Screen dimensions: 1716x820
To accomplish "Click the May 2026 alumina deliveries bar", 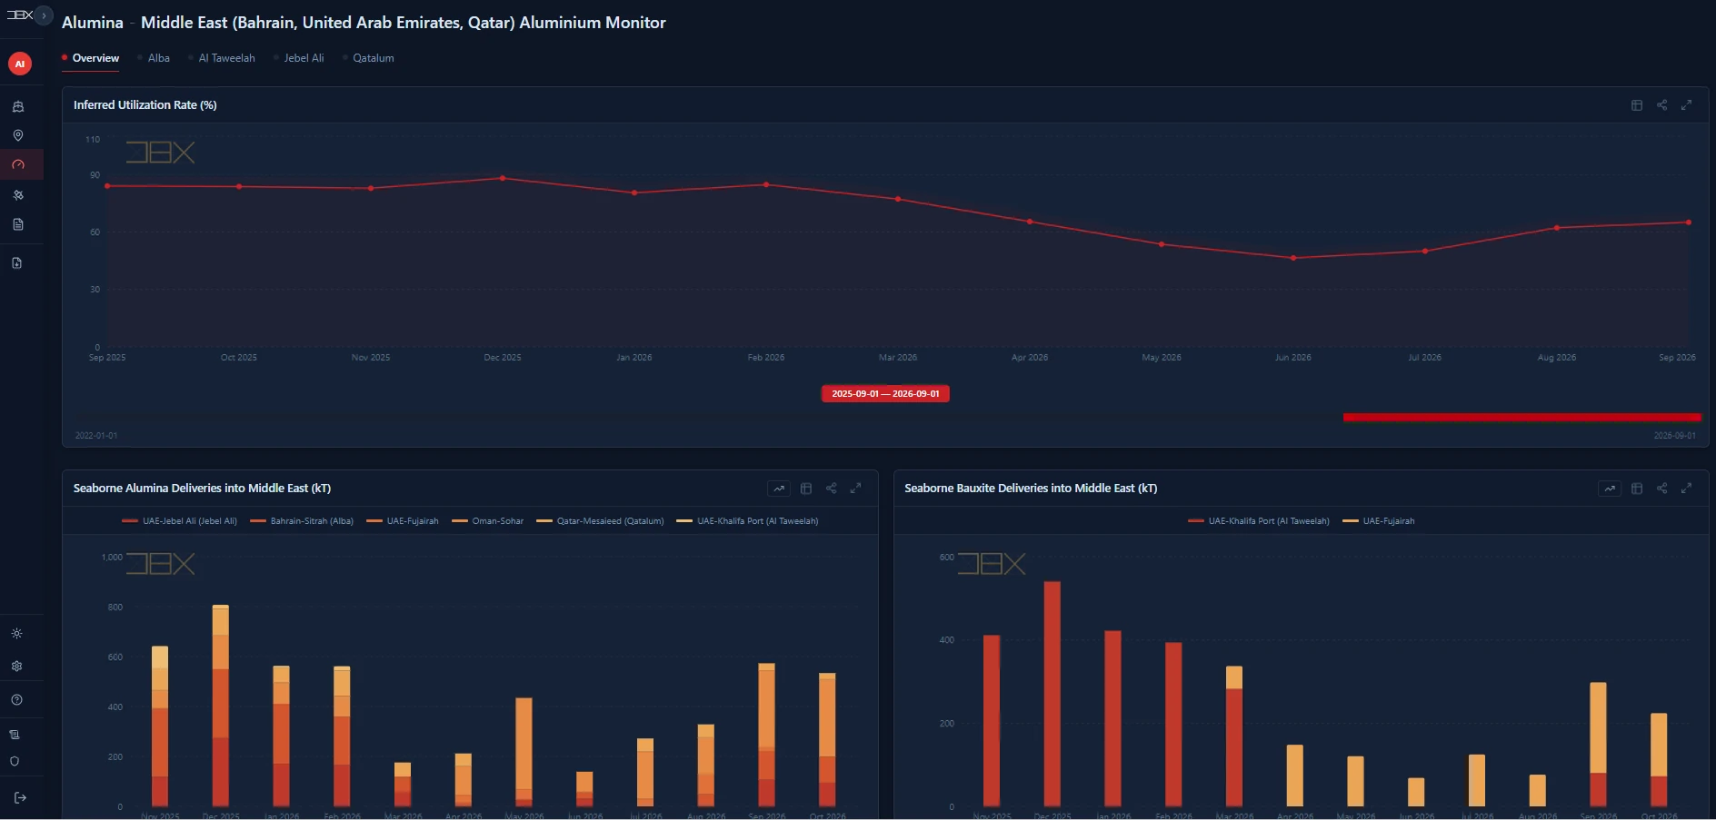I will 524,752.
